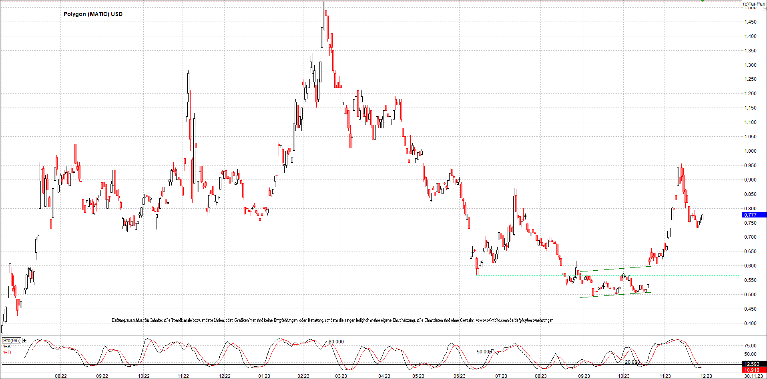Click the red %D legend label
The image size is (767, 379).
coord(7,353)
